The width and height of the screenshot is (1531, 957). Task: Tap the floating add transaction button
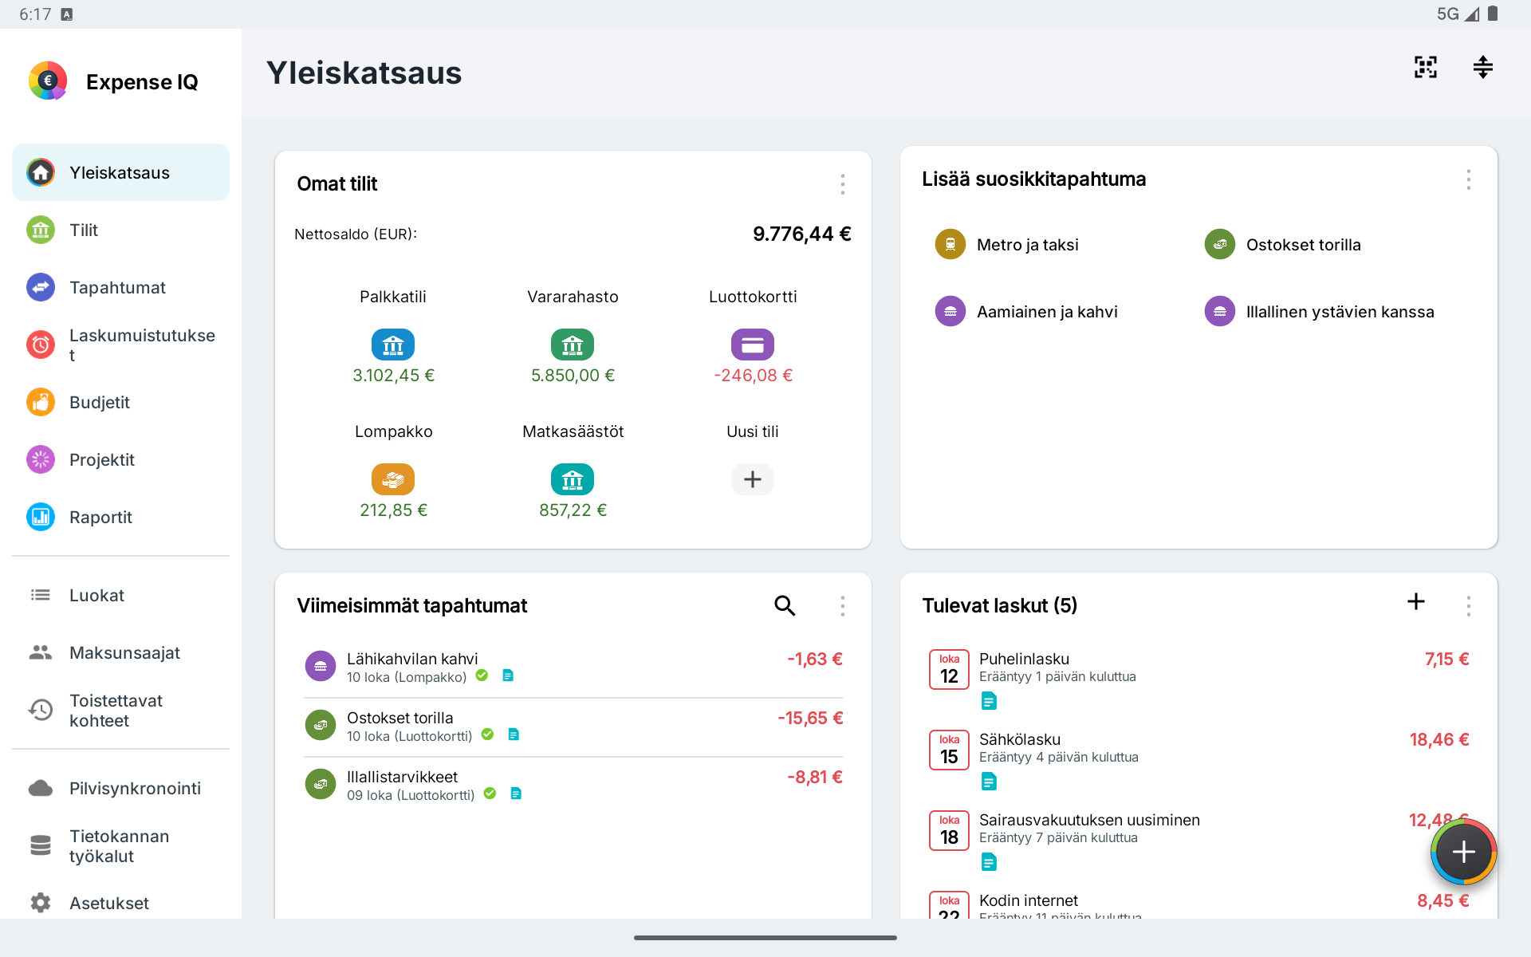1464,852
